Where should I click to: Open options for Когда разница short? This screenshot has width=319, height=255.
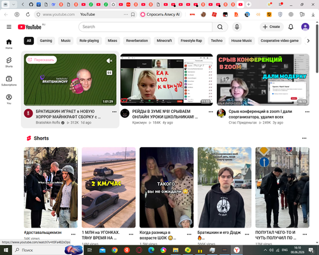click(x=189, y=235)
